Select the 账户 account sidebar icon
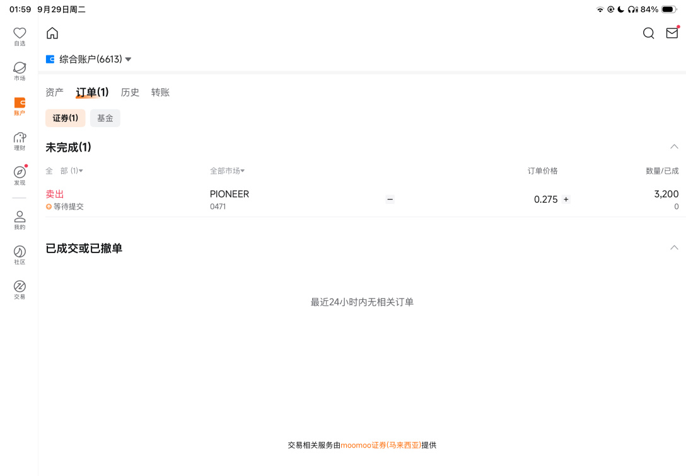686x476 pixels. point(20,106)
